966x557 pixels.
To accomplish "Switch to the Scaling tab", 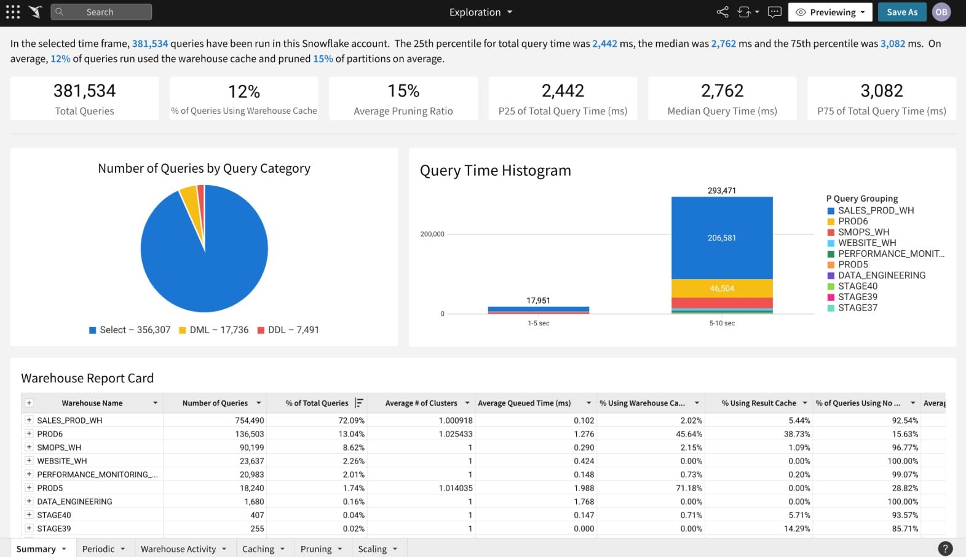I will tap(373, 548).
